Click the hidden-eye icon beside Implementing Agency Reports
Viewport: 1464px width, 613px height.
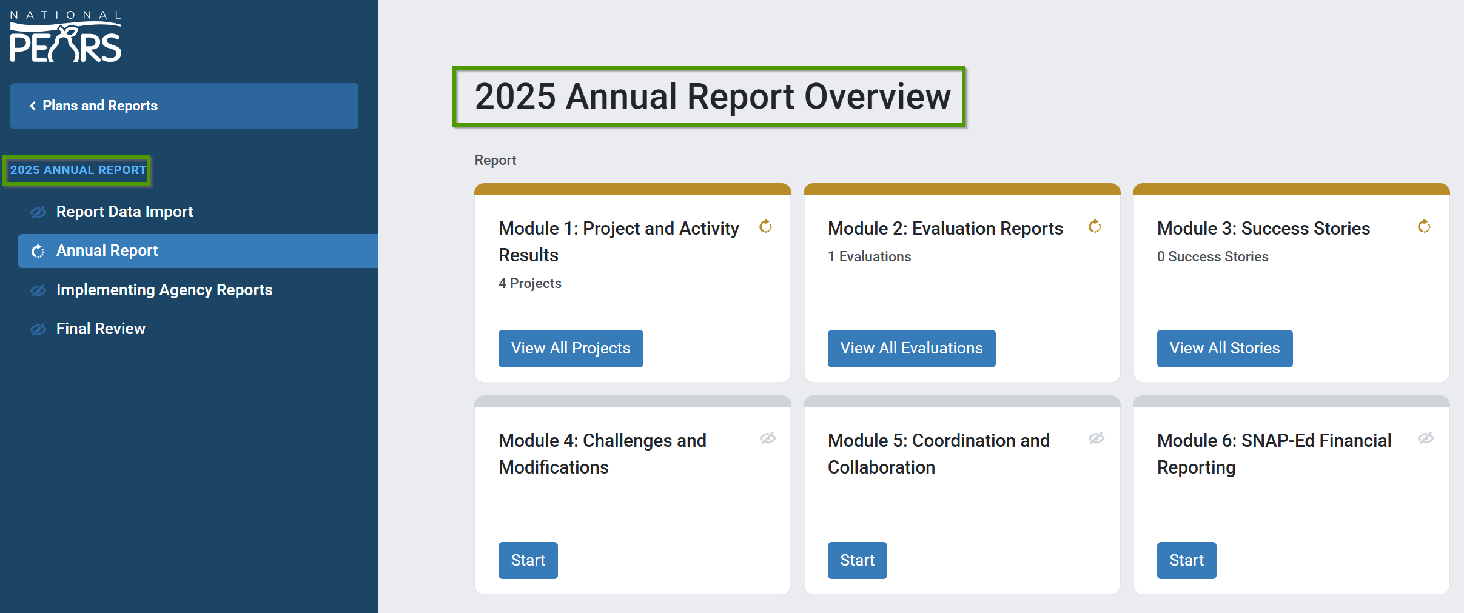(x=38, y=290)
